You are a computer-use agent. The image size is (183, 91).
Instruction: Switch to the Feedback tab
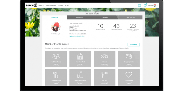(x=105, y=17)
